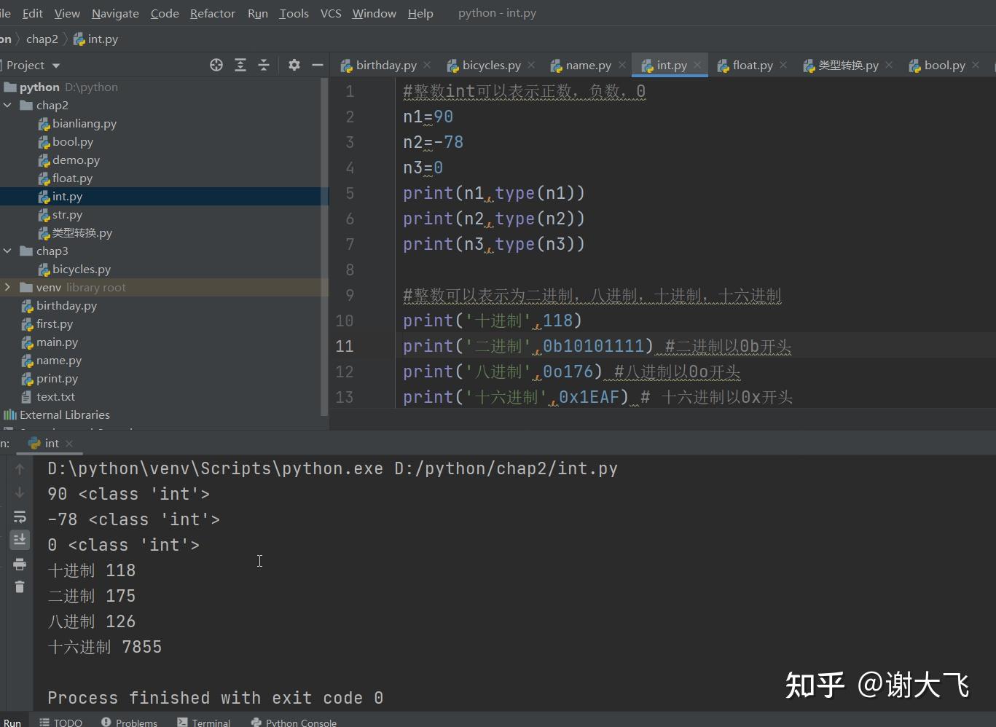Close the bool.py editor tab
This screenshot has width=996, height=727.
coord(976,65)
